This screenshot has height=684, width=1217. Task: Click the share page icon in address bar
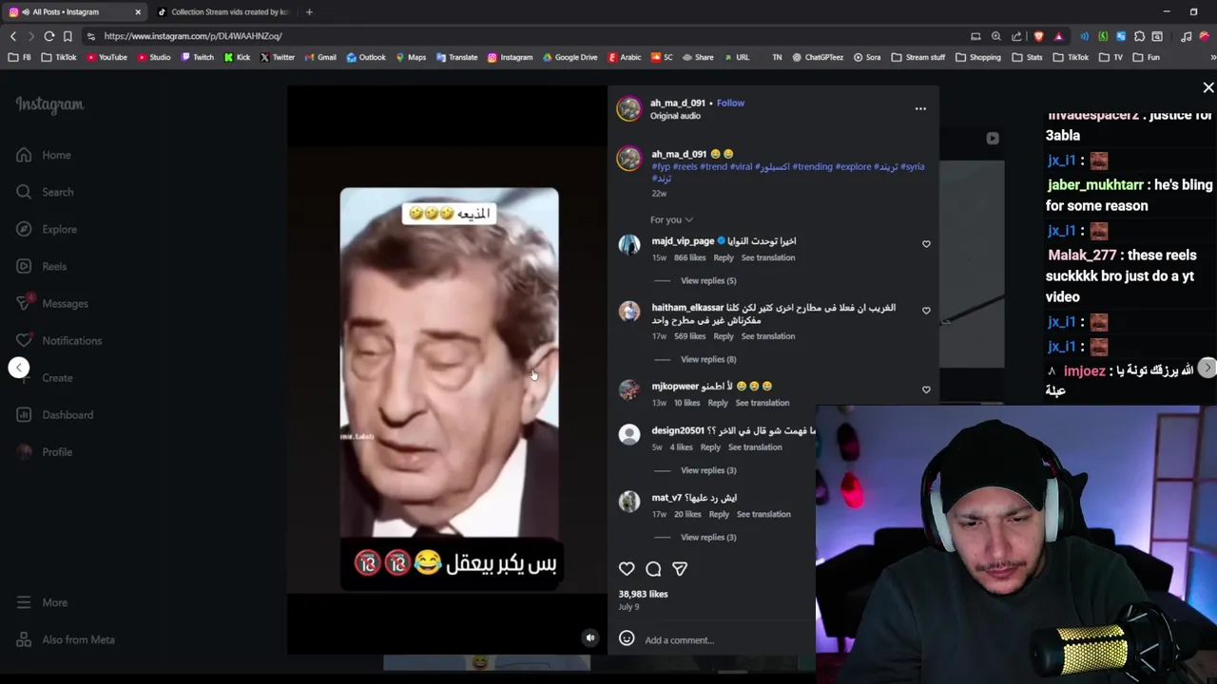[x=1016, y=36]
